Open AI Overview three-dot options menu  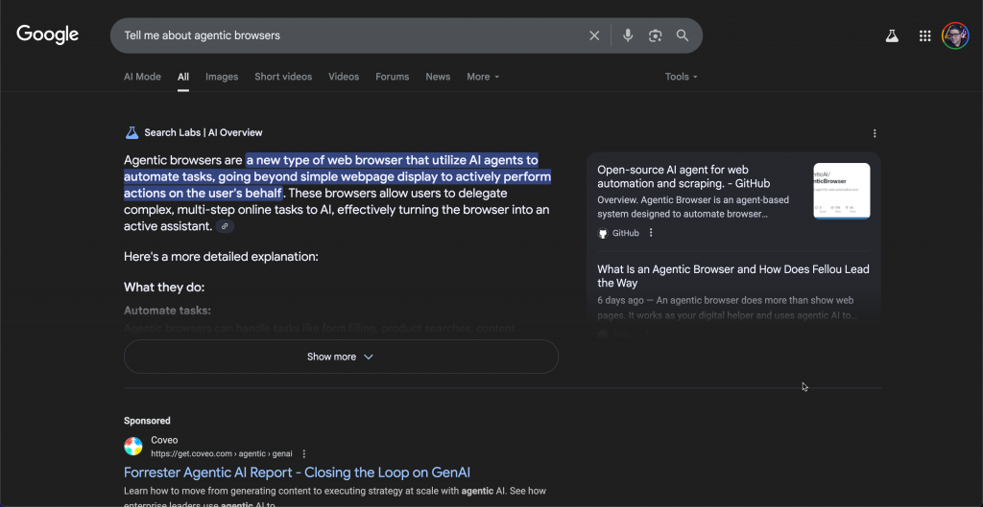875,133
